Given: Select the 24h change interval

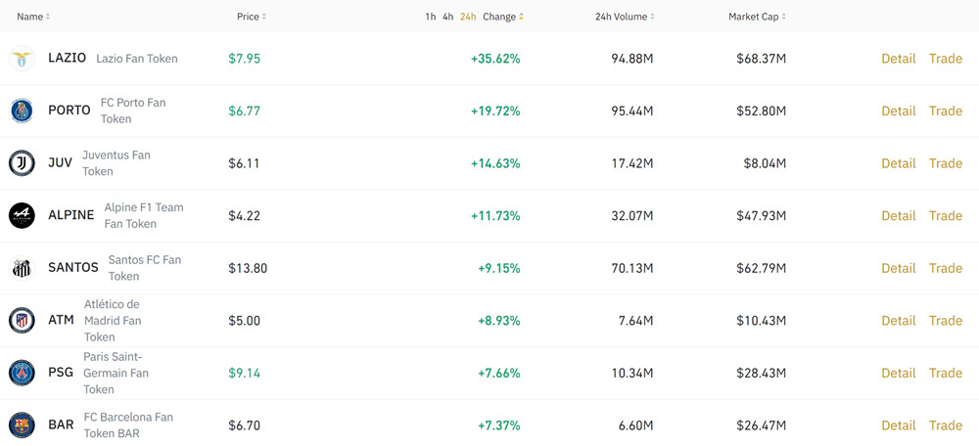Looking at the screenshot, I should point(468,17).
